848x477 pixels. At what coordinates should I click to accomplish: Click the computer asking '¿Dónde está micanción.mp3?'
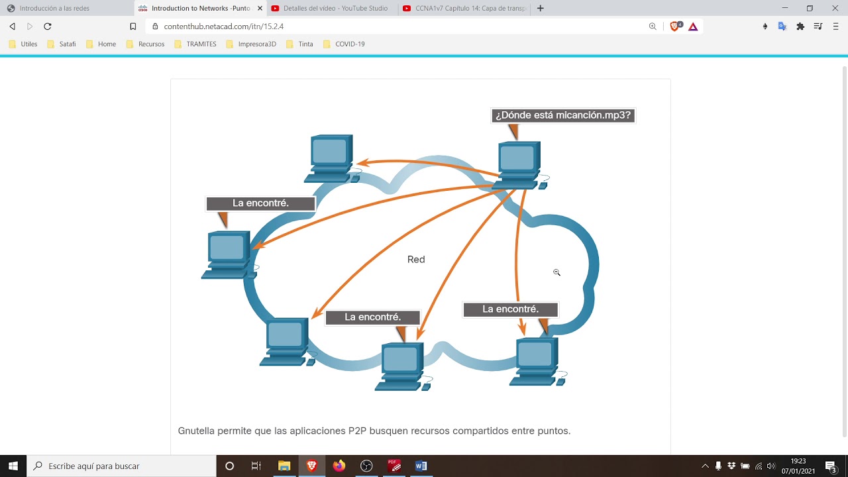pyautogui.click(x=521, y=164)
